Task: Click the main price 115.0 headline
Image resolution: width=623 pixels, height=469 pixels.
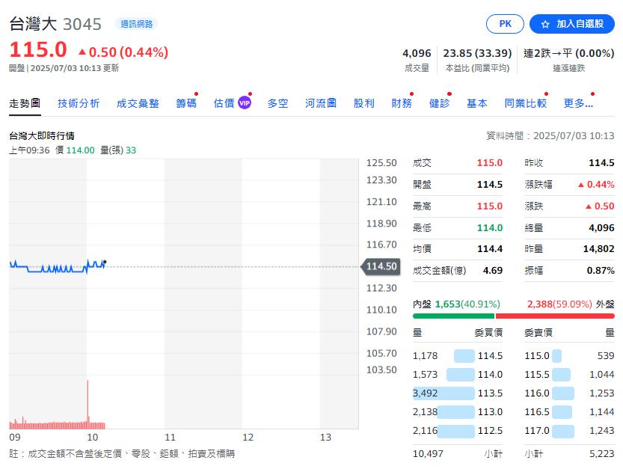Action: click(x=38, y=50)
